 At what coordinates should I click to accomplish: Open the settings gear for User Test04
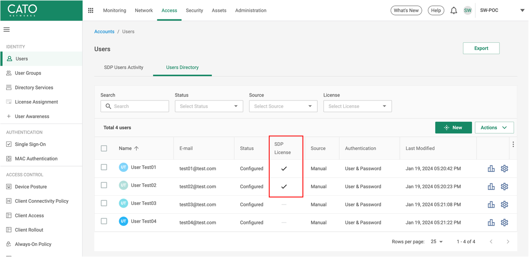[505, 223]
